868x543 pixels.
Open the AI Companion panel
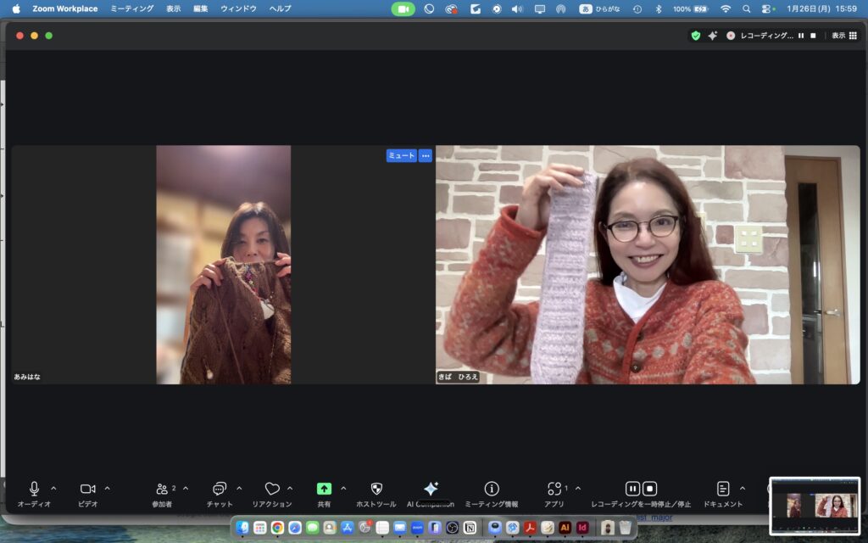pyautogui.click(x=431, y=490)
